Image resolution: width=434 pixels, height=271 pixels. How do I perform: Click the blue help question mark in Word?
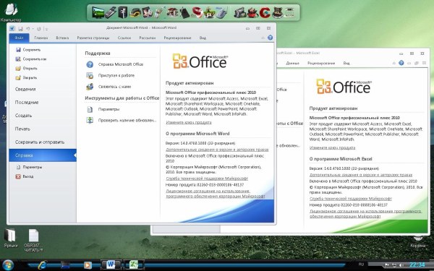tap(270, 38)
